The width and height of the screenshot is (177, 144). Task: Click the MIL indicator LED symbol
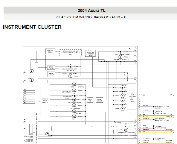tap(74, 116)
